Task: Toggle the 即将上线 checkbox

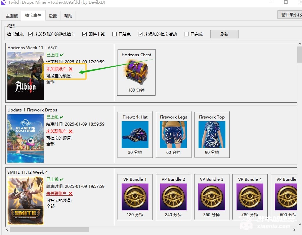Action: pyautogui.click(x=84, y=34)
